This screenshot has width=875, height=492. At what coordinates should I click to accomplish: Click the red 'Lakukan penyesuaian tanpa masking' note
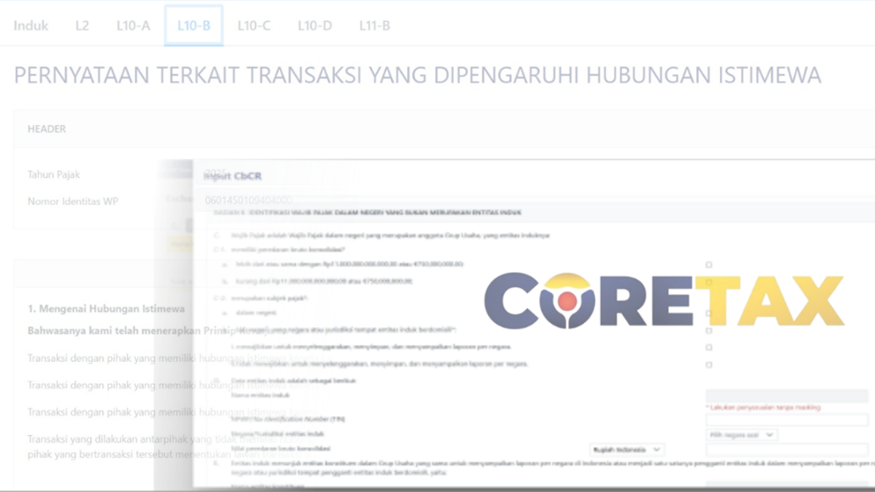(x=763, y=408)
